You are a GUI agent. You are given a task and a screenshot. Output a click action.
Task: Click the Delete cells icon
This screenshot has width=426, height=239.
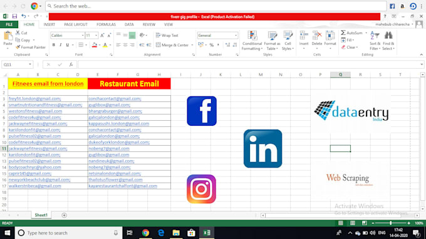pos(317,36)
